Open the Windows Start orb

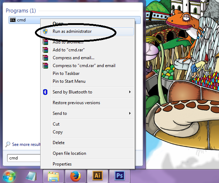tap(9, 176)
